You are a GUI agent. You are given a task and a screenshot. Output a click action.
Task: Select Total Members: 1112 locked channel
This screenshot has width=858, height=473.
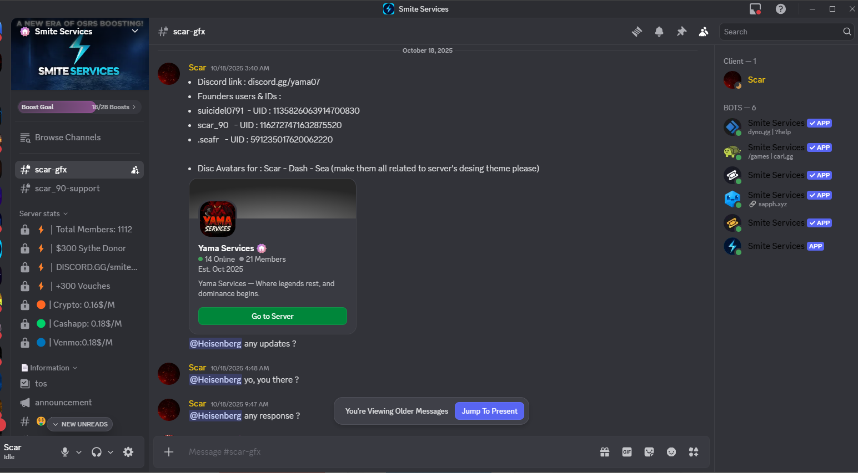(x=79, y=230)
